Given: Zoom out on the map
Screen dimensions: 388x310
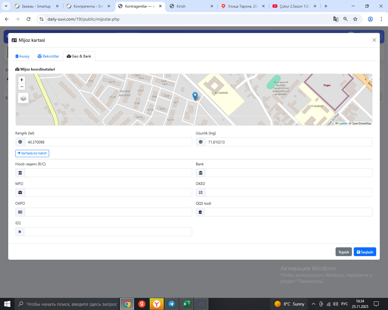Looking at the screenshot, I should tap(22, 87).
